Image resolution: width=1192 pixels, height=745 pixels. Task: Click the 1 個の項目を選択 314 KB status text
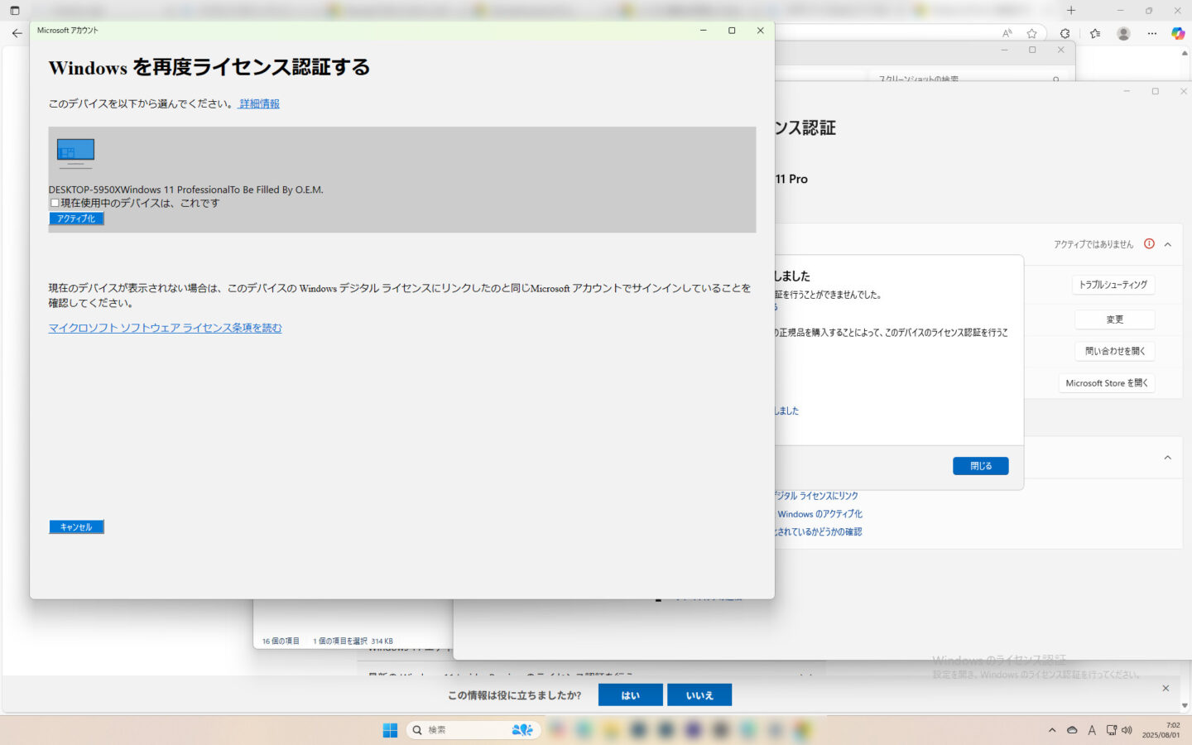pyautogui.click(x=353, y=641)
